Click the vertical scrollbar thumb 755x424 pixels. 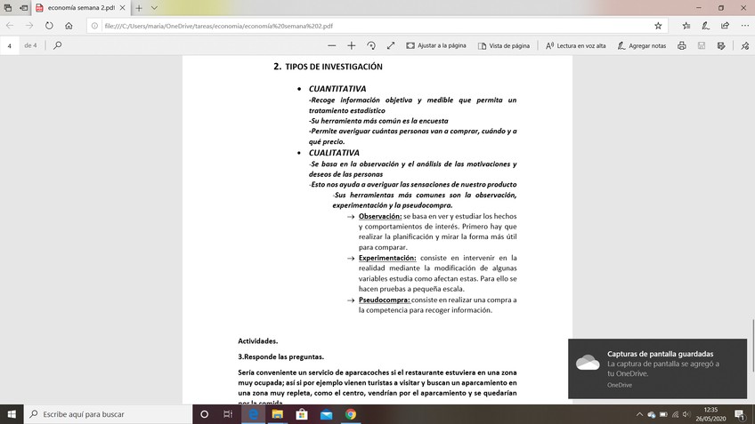752,346
